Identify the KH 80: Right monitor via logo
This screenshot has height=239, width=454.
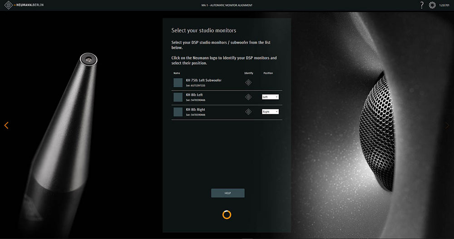coord(248,111)
